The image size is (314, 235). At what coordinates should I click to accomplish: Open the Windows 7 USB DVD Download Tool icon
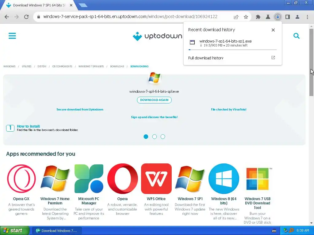258,179
